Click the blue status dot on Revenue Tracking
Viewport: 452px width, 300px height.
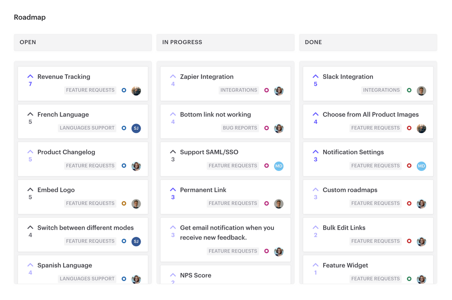point(123,90)
